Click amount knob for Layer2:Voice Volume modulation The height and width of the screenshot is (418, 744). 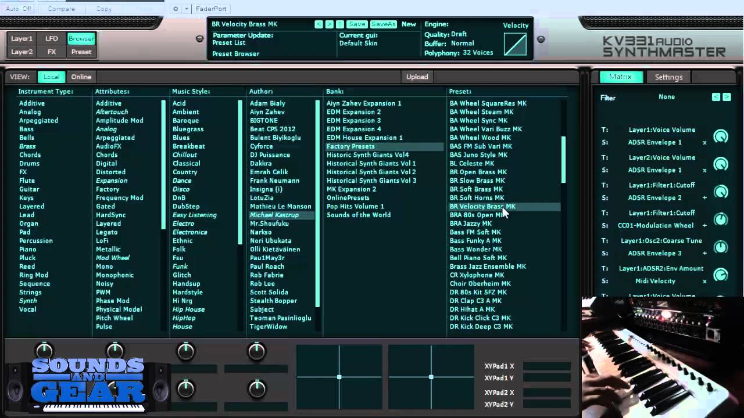tap(721, 164)
